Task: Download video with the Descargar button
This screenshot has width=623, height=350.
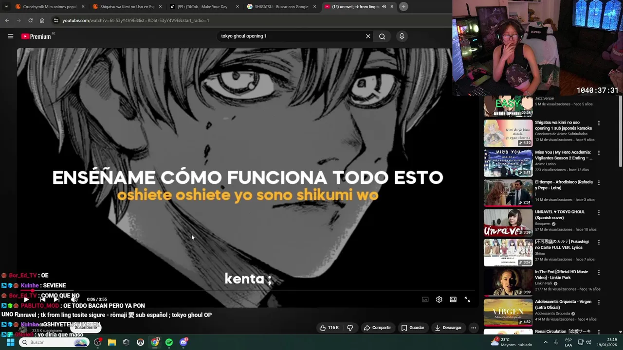Action: (448, 328)
